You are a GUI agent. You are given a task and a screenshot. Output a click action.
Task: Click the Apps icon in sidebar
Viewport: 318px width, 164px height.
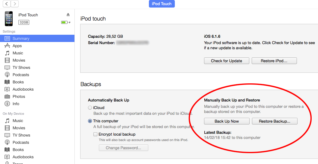7,46
